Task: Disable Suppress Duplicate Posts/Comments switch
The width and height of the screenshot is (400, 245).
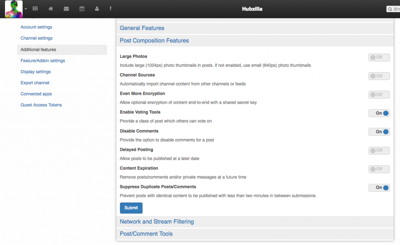Action: [379, 188]
